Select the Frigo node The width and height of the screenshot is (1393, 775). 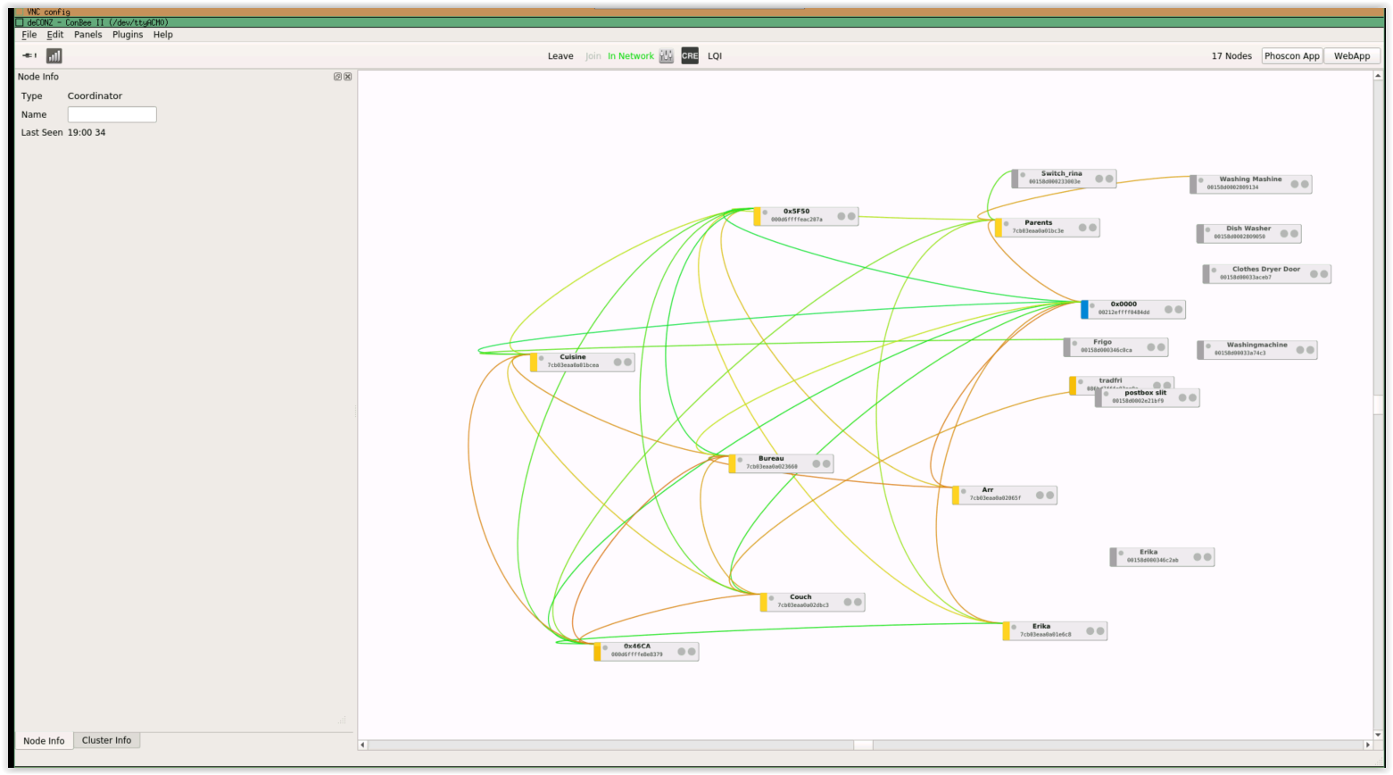tap(1115, 346)
